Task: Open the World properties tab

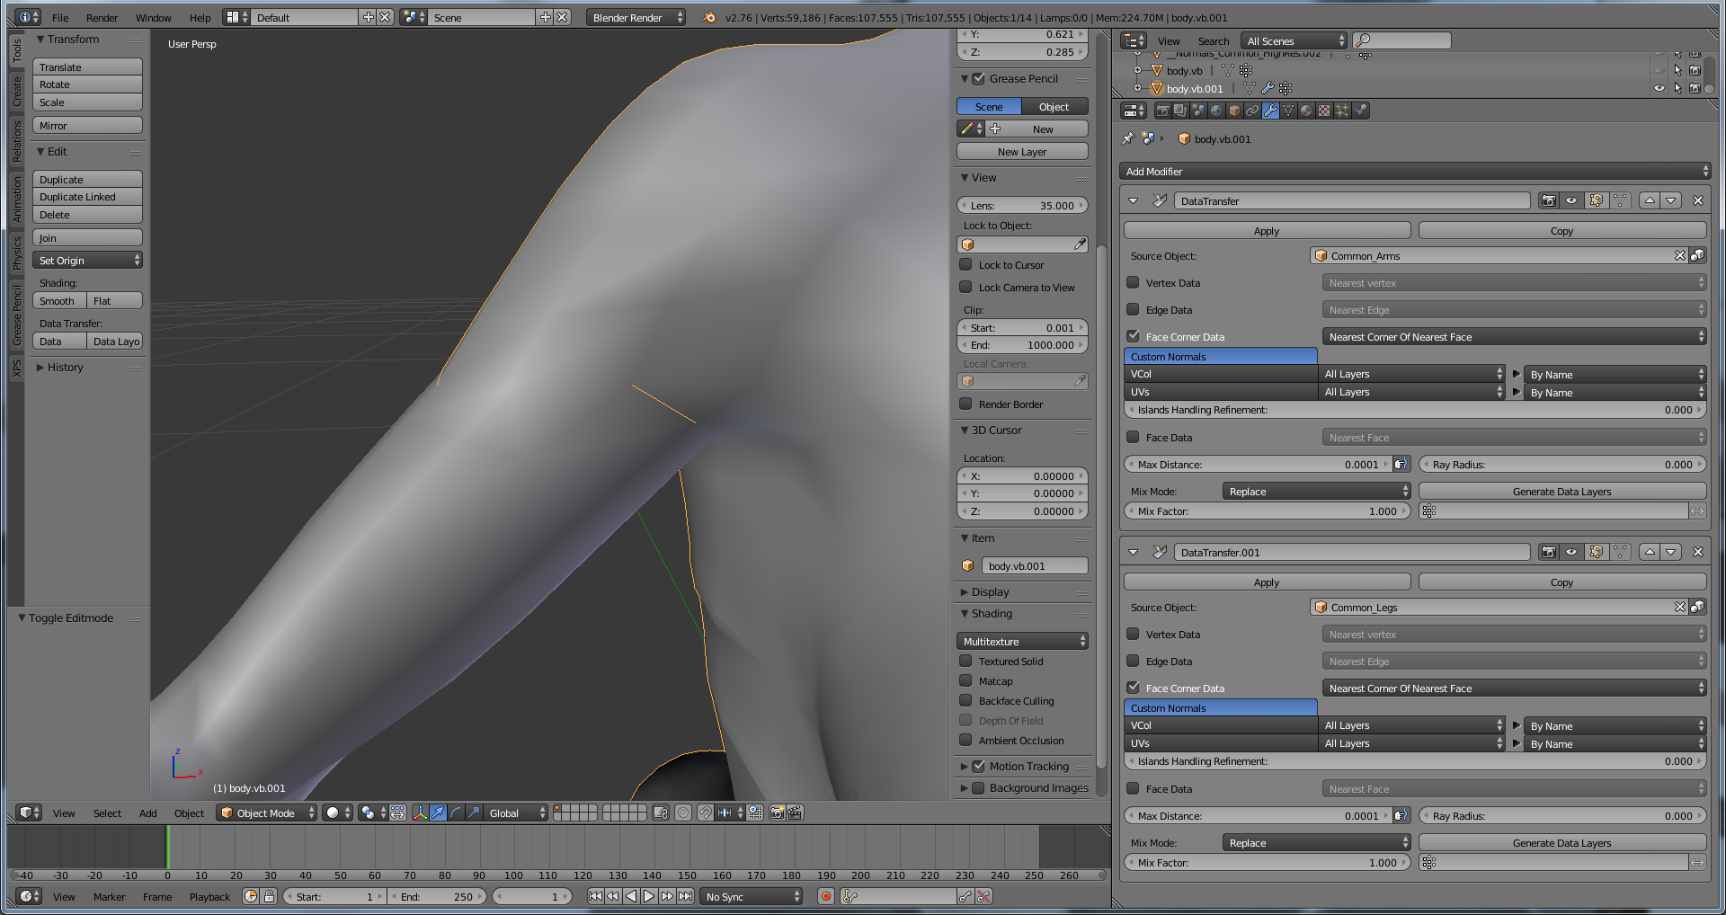Action: click(x=1216, y=111)
